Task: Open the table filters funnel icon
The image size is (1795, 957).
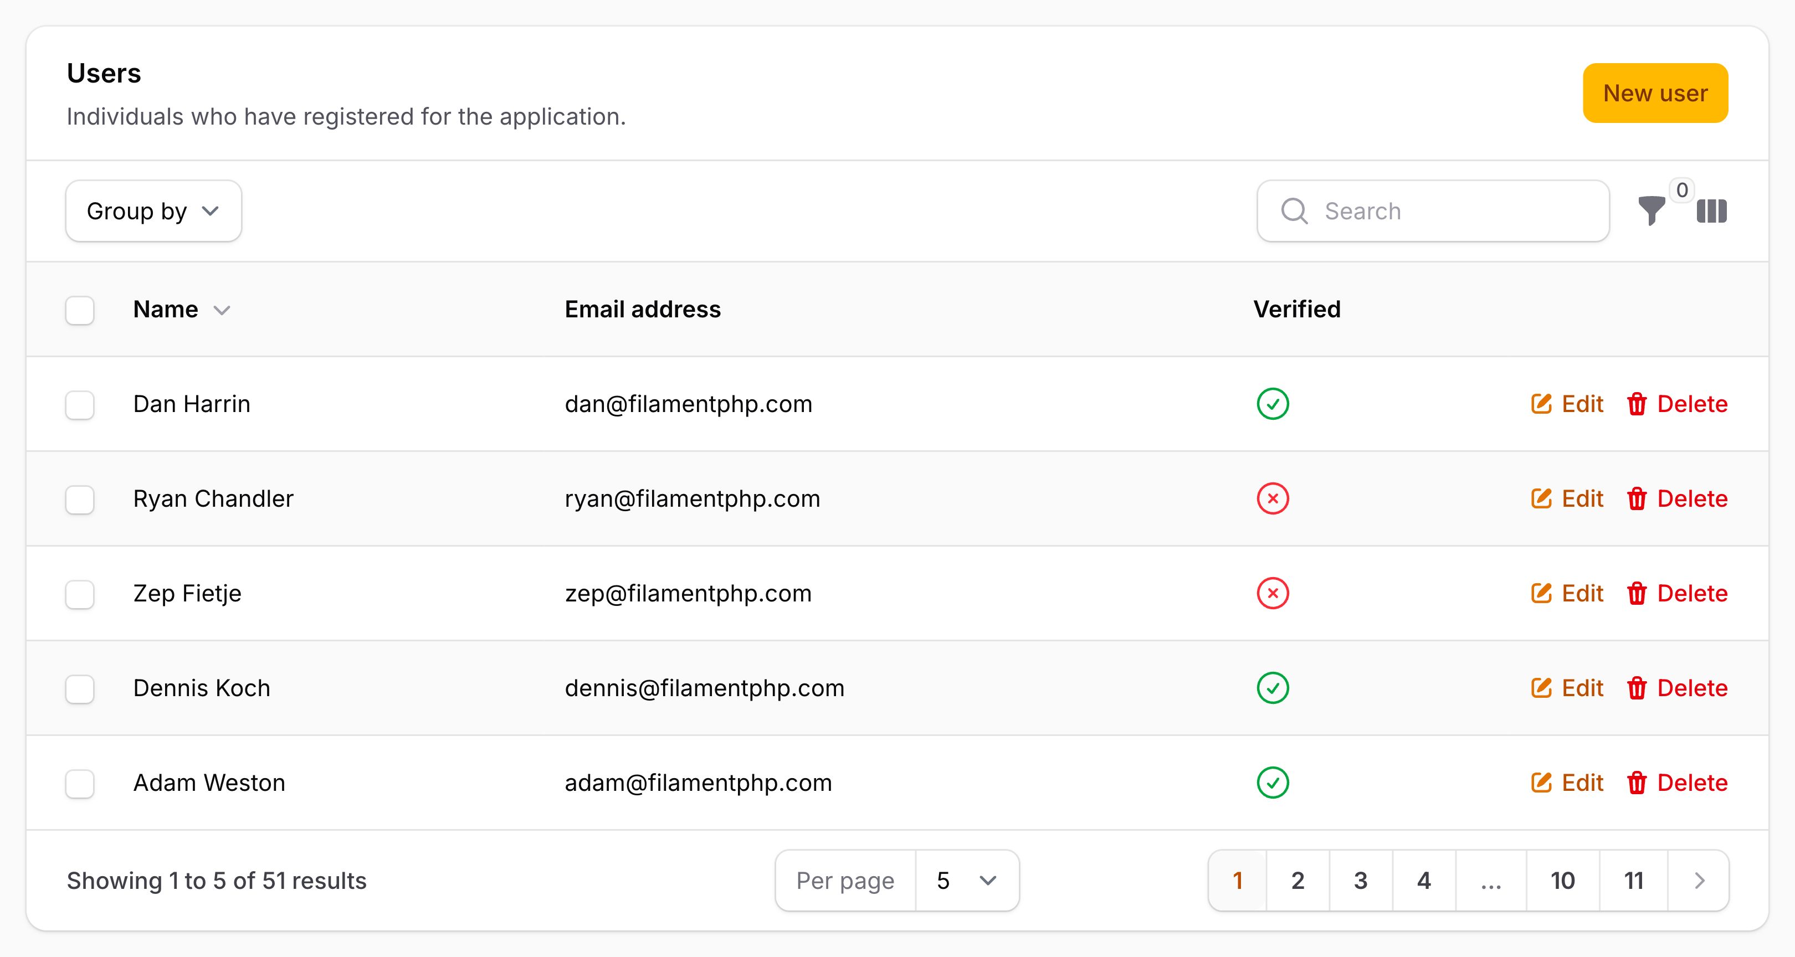Action: click(1651, 211)
